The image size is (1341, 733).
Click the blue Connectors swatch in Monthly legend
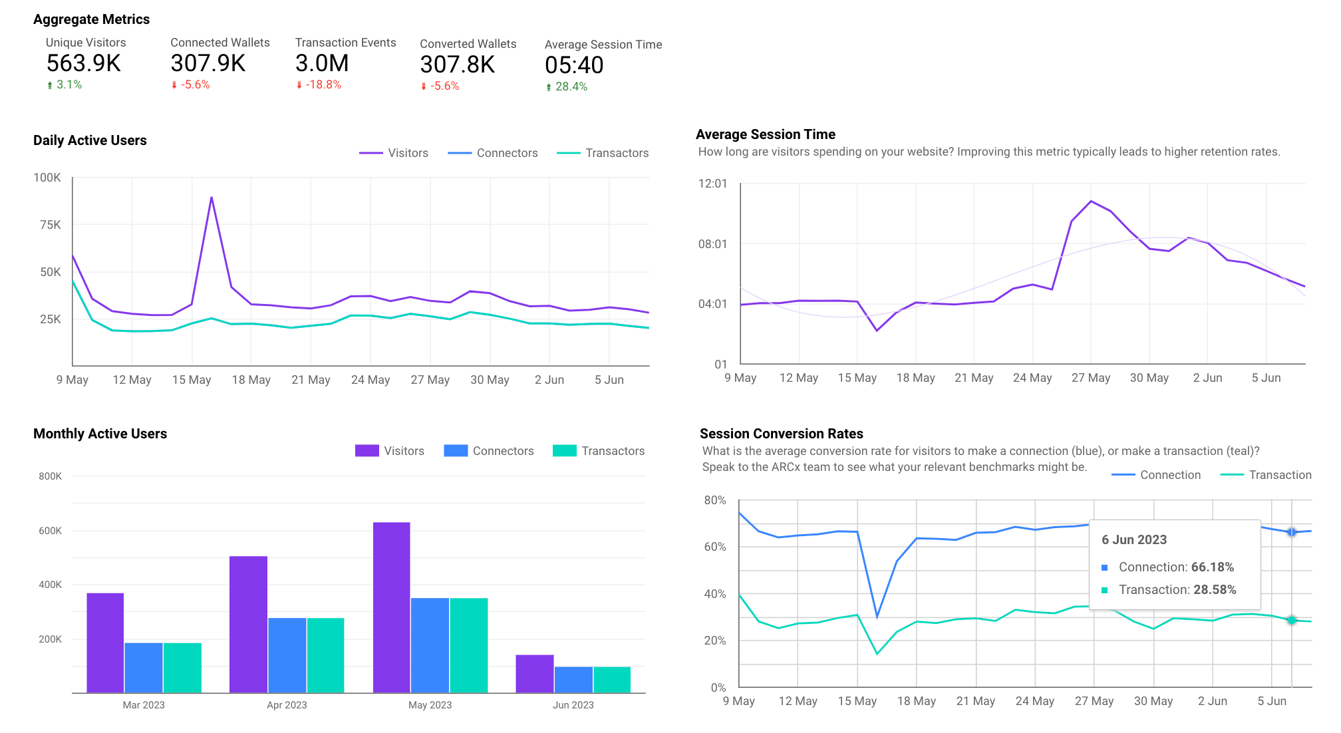click(x=456, y=451)
